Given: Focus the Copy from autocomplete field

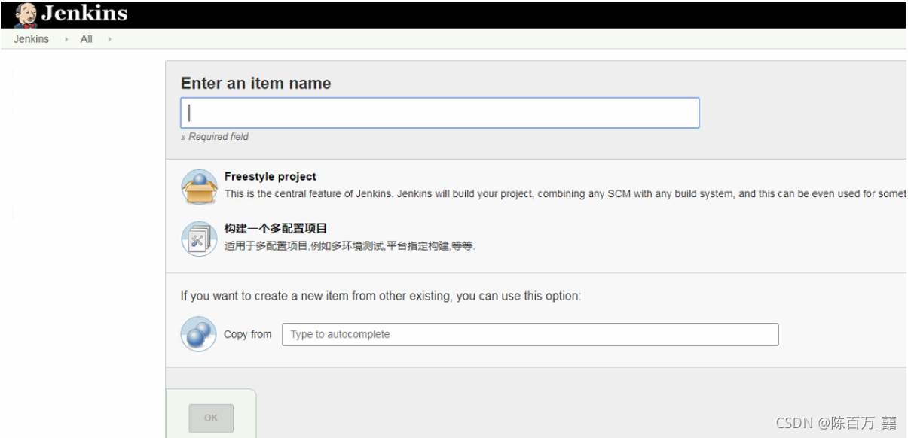Looking at the screenshot, I should click(x=530, y=335).
